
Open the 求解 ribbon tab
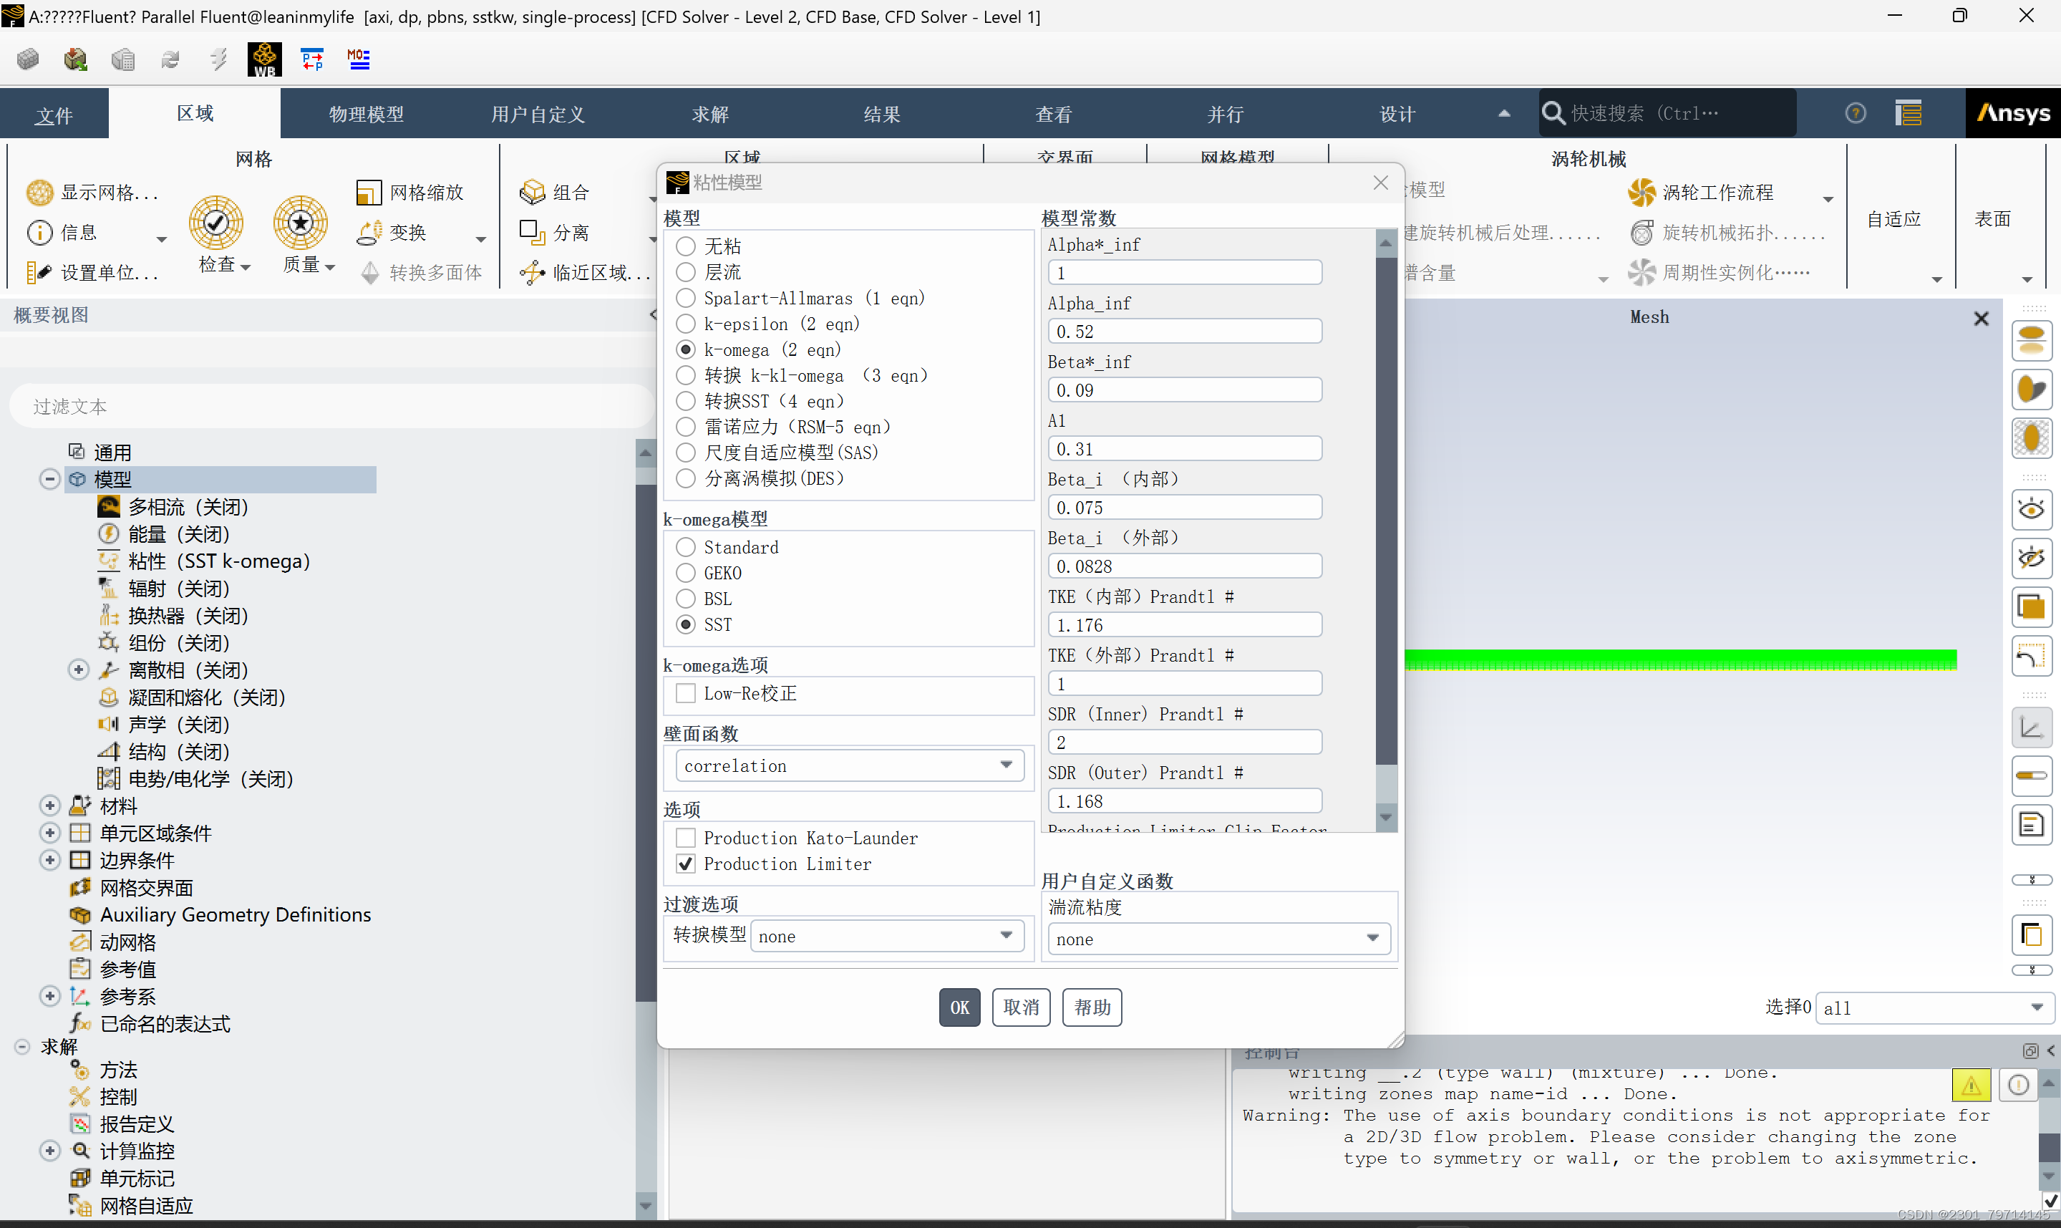(710, 114)
